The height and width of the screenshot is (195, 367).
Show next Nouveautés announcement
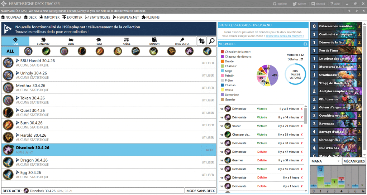coord(357,11)
